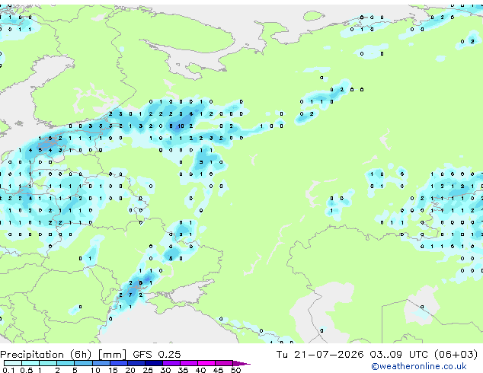Select the 5–10 mm legend color swatch
This screenshot has width=483, height=373.
click(84, 363)
